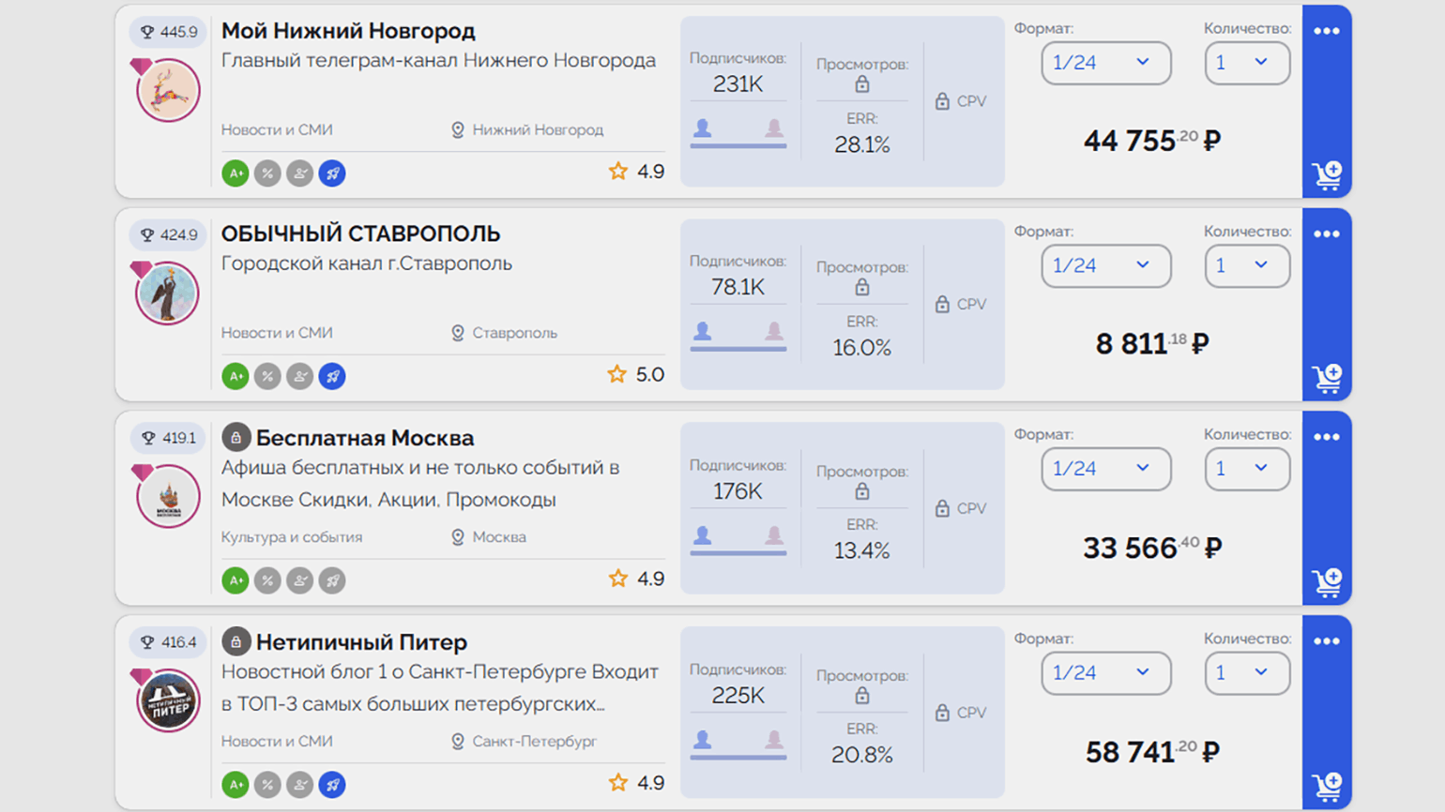Add ОБЫЧНЫЙ СТАВРОПОЛЬ channel to cart
Image resolution: width=1445 pixels, height=812 pixels.
click(1327, 379)
